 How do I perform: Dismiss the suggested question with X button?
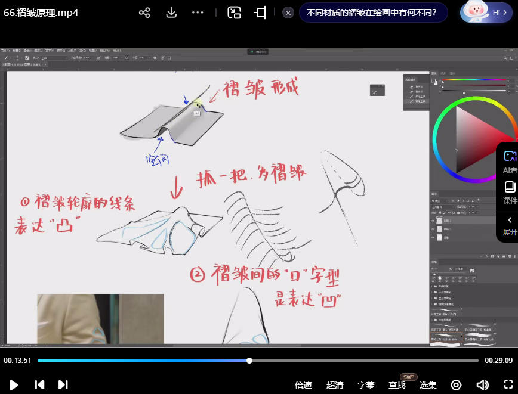(288, 13)
